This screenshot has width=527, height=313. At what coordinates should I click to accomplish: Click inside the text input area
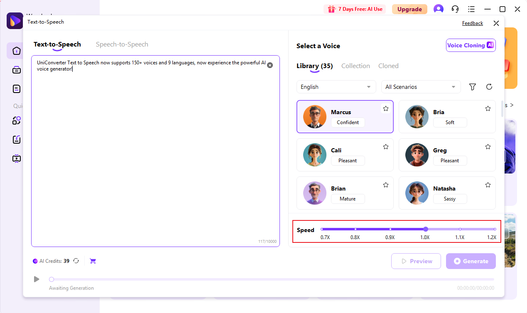coord(155,151)
